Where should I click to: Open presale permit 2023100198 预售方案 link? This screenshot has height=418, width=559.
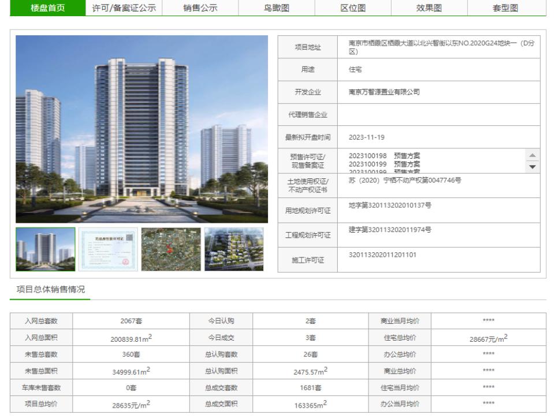[385, 156]
